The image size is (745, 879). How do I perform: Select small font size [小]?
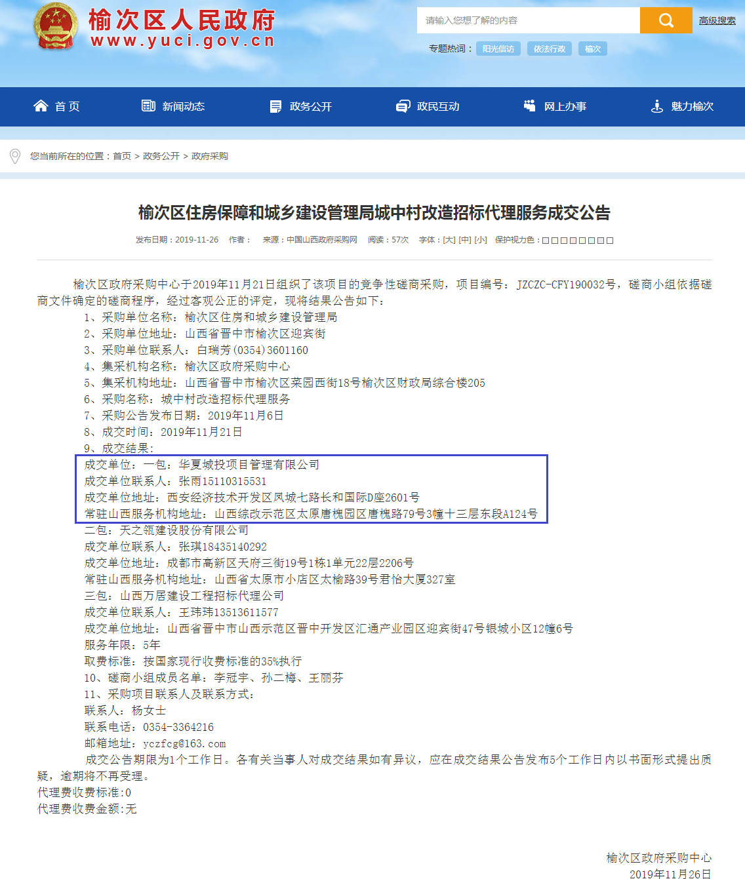point(481,240)
